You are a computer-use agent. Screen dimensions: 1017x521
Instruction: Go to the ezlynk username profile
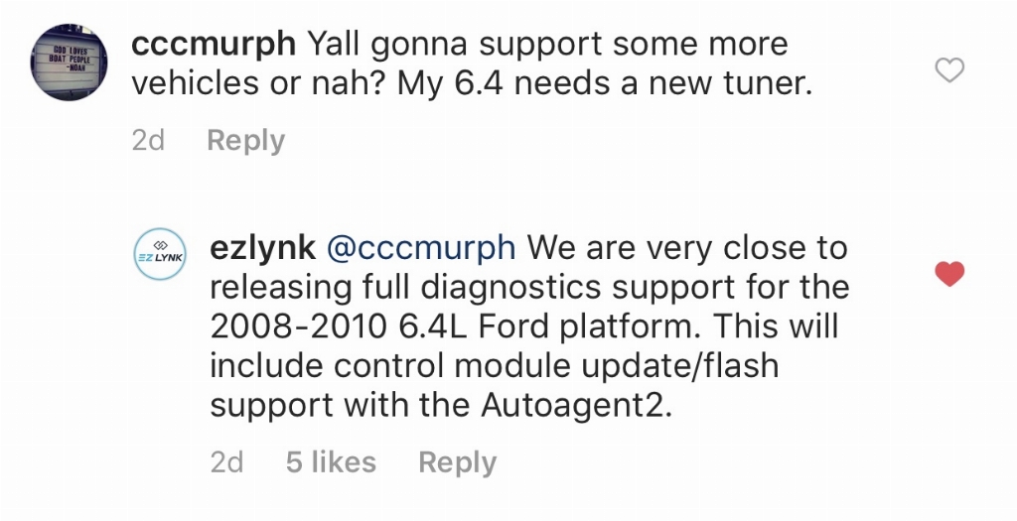[x=262, y=249]
